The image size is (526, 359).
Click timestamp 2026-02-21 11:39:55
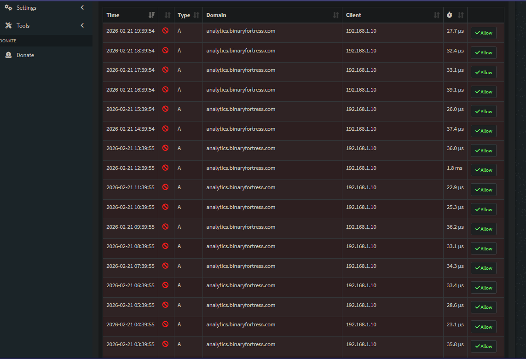131,187
